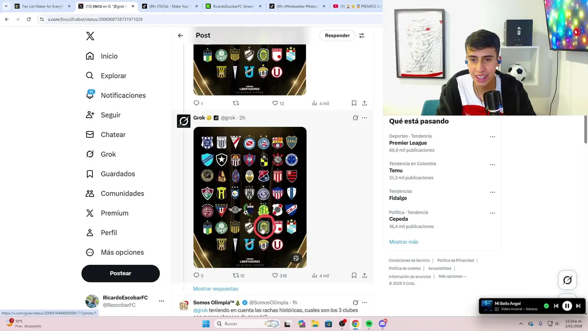Viewport: 588px width, 331px height.
Task: Open Spotify from the taskbar
Action: click(x=369, y=324)
